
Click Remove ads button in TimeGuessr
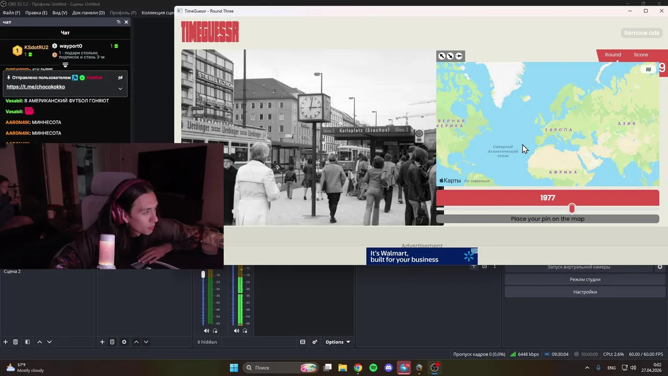click(x=642, y=33)
